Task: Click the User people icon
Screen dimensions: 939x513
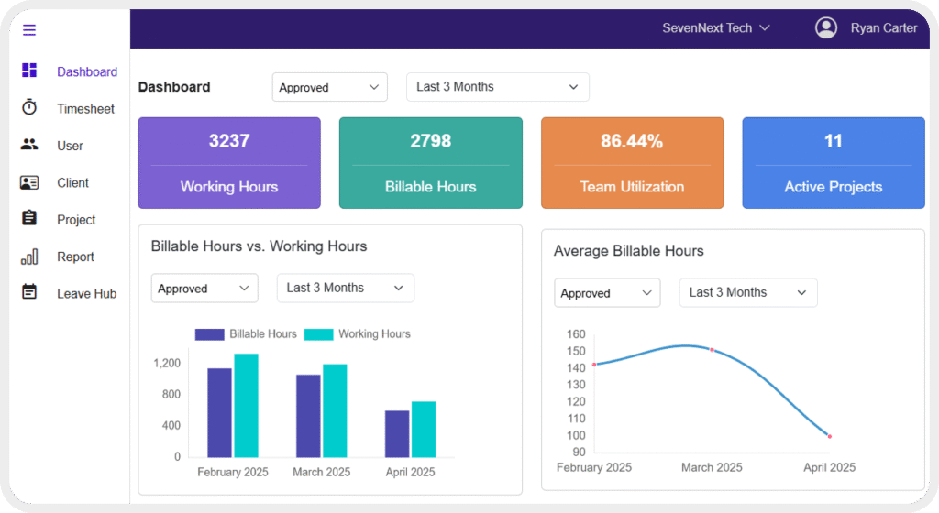Action: (29, 145)
